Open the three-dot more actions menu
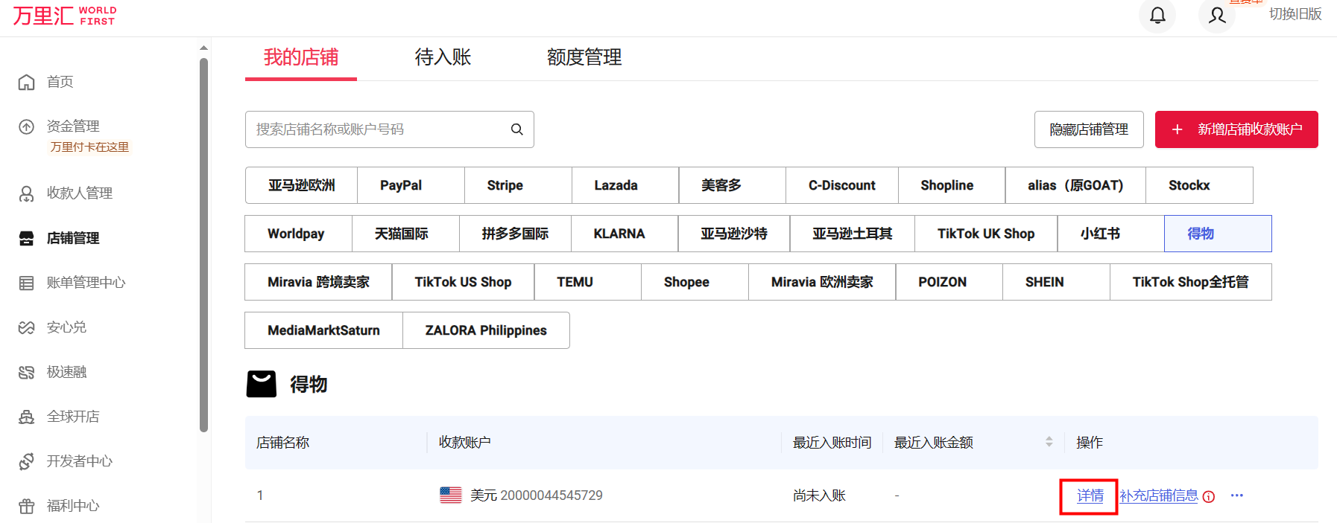Image resolution: width=1337 pixels, height=523 pixels. (1237, 495)
